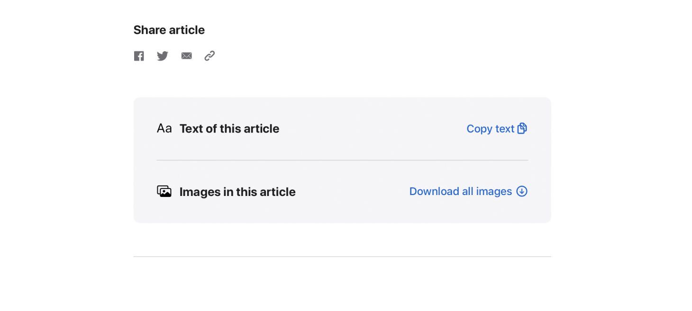692x311 pixels.
Task: Share the article on Facebook
Action: [x=139, y=56]
